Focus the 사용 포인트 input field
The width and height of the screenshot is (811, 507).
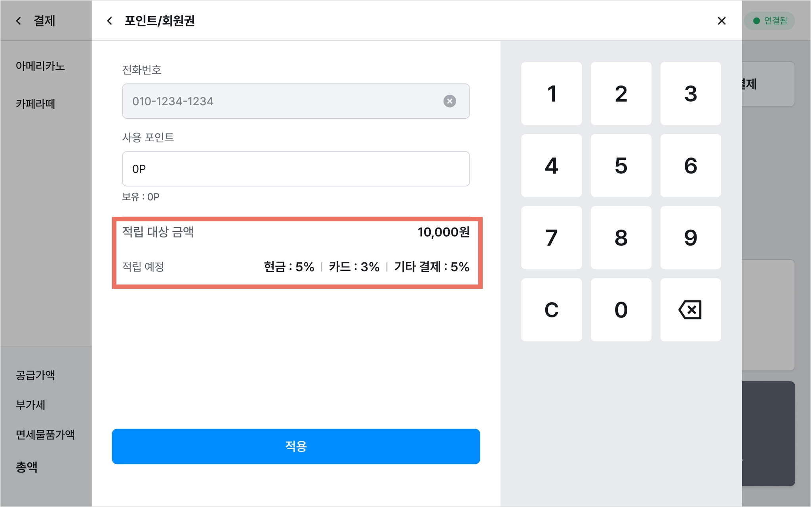(x=296, y=169)
